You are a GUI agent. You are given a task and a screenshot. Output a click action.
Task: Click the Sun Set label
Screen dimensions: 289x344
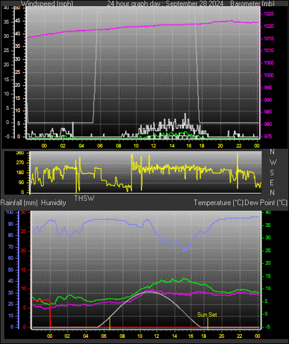[207, 315]
